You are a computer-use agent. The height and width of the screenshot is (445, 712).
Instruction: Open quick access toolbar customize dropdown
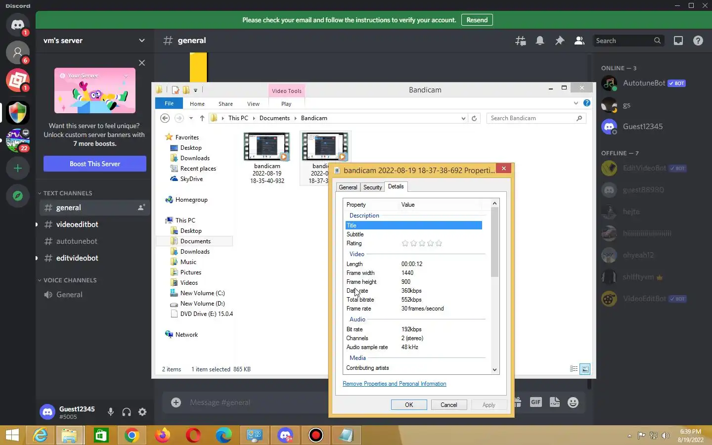[x=196, y=90]
